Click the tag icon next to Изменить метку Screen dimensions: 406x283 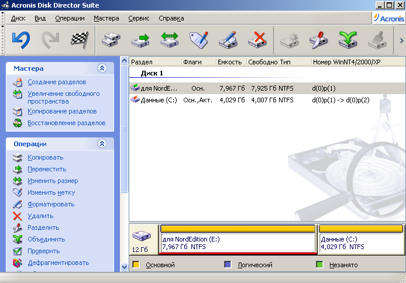click(x=18, y=192)
